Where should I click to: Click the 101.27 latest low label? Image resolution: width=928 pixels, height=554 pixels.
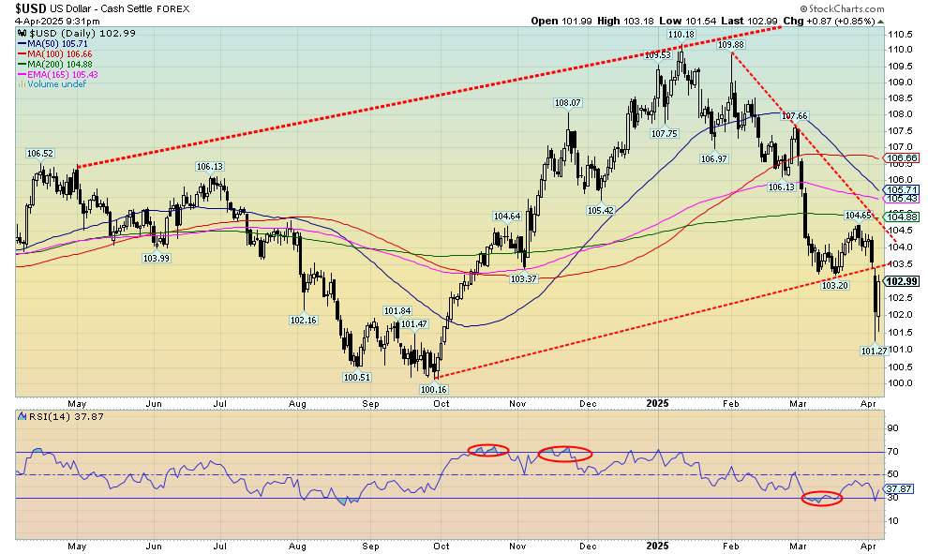click(x=874, y=350)
